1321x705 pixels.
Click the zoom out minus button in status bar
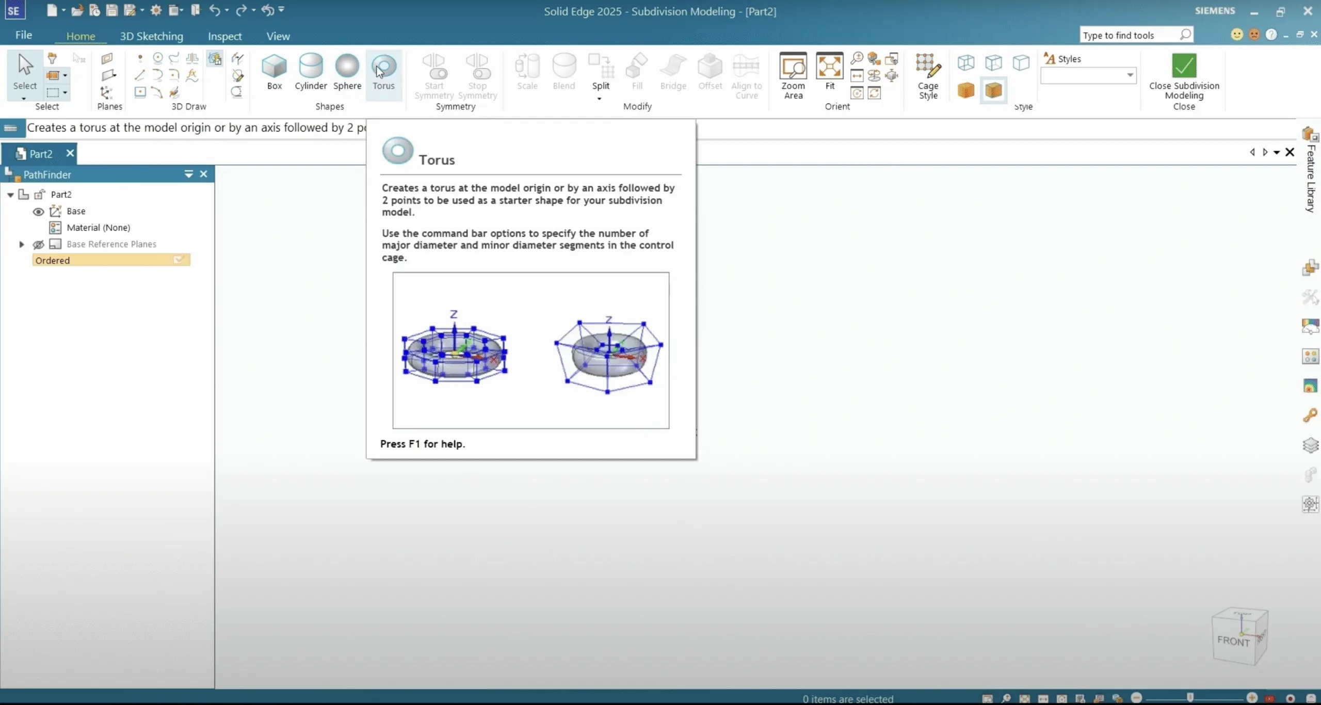[1136, 698]
